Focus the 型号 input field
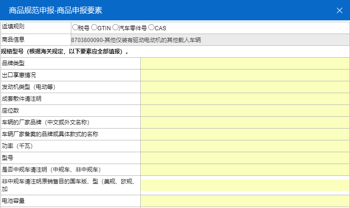Screen dimensions: 350x208 [x=245, y=158]
